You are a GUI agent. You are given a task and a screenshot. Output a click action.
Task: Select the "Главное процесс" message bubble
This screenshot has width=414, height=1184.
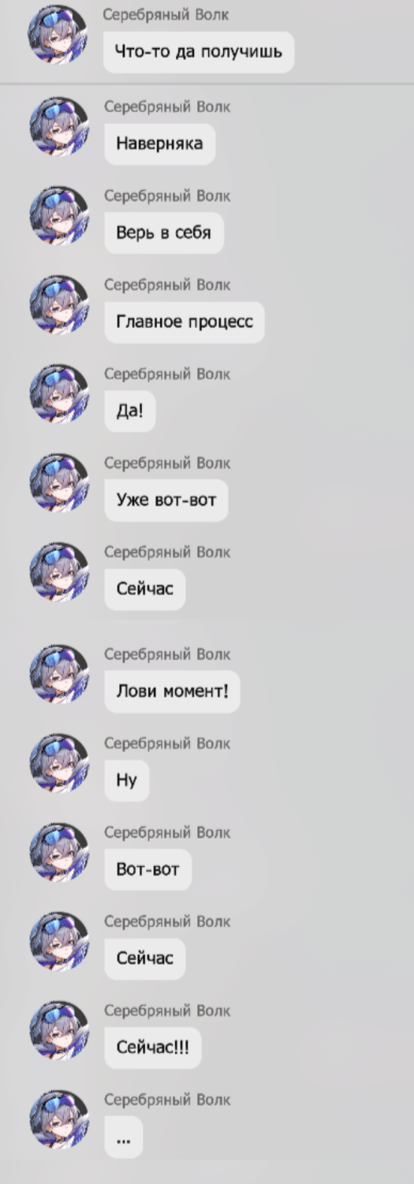pyautogui.click(x=185, y=322)
